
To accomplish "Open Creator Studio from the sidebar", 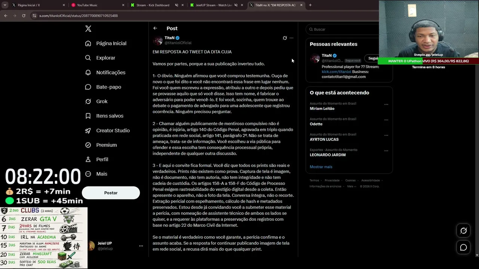I will point(107,130).
